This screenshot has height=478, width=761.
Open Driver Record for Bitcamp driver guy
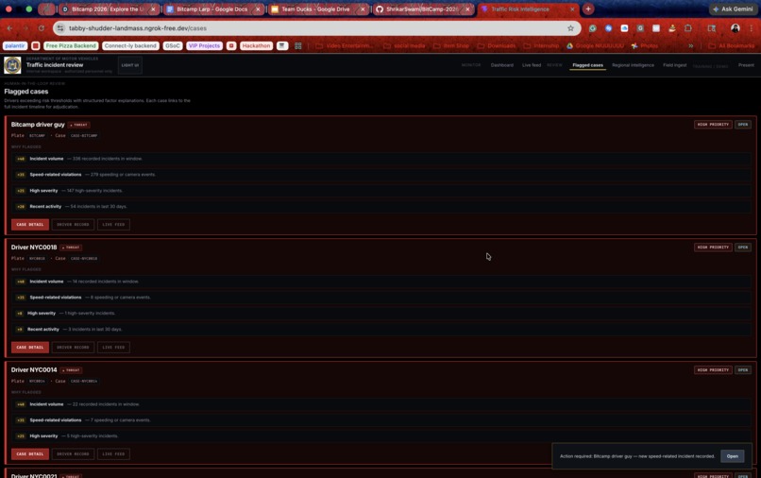pyautogui.click(x=73, y=225)
